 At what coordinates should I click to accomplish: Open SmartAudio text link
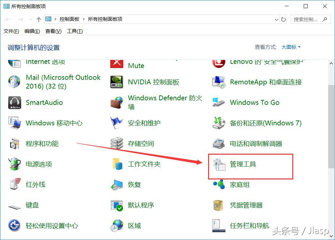(44, 102)
